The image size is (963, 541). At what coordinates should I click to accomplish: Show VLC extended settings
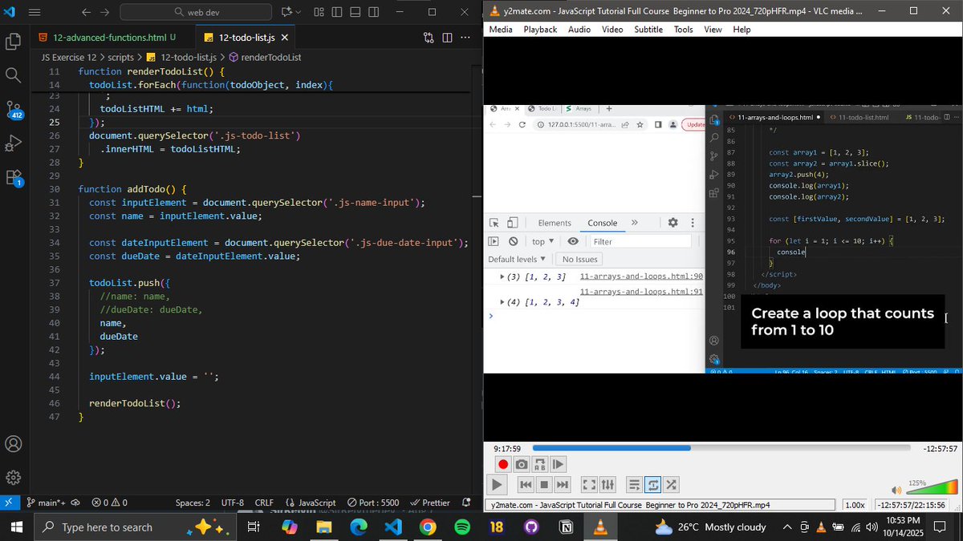607,484
